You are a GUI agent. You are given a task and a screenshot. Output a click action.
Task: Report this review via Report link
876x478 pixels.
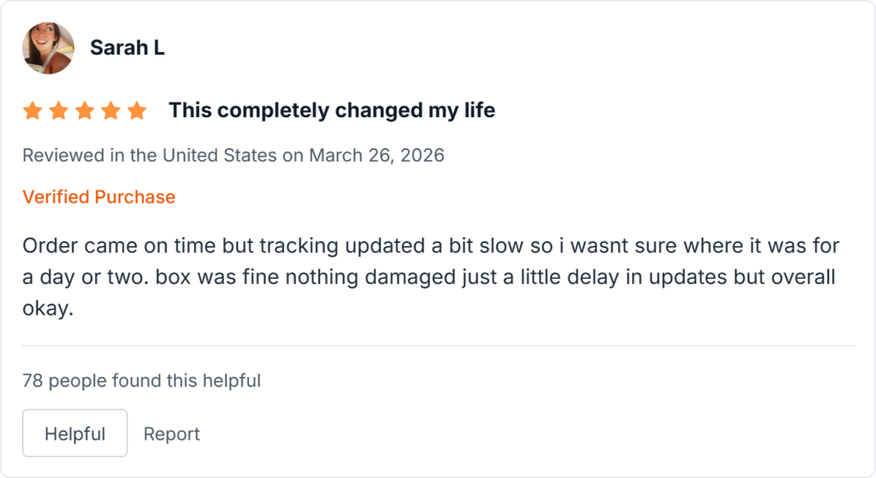(x=171, y=434)
